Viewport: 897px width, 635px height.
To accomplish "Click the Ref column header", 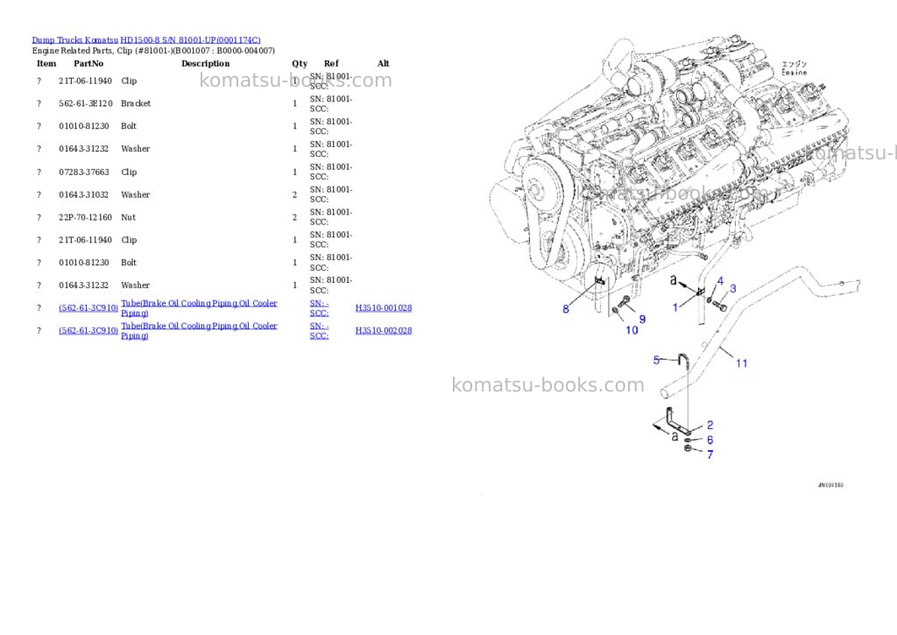I will [331, 63].
